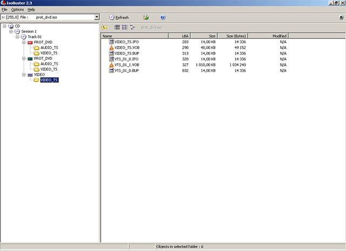The width and height of the screenshot is (346, 251).
Task: Open the Help menu
Action: click(x=31, y=10)
